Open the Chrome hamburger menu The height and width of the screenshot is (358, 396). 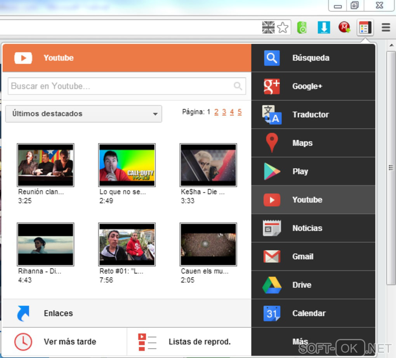click(386, 27)
